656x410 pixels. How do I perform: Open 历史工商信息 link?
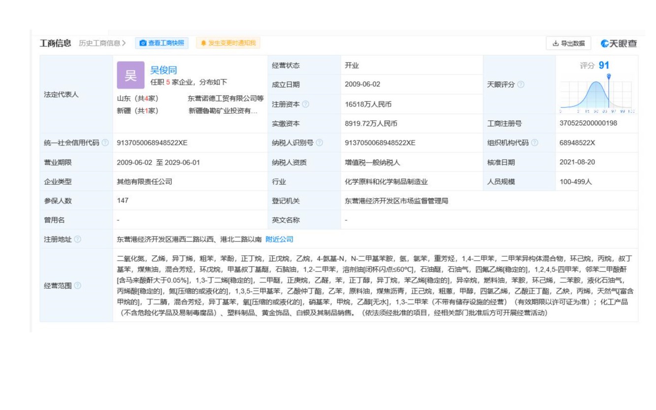[x=102, y=43]
